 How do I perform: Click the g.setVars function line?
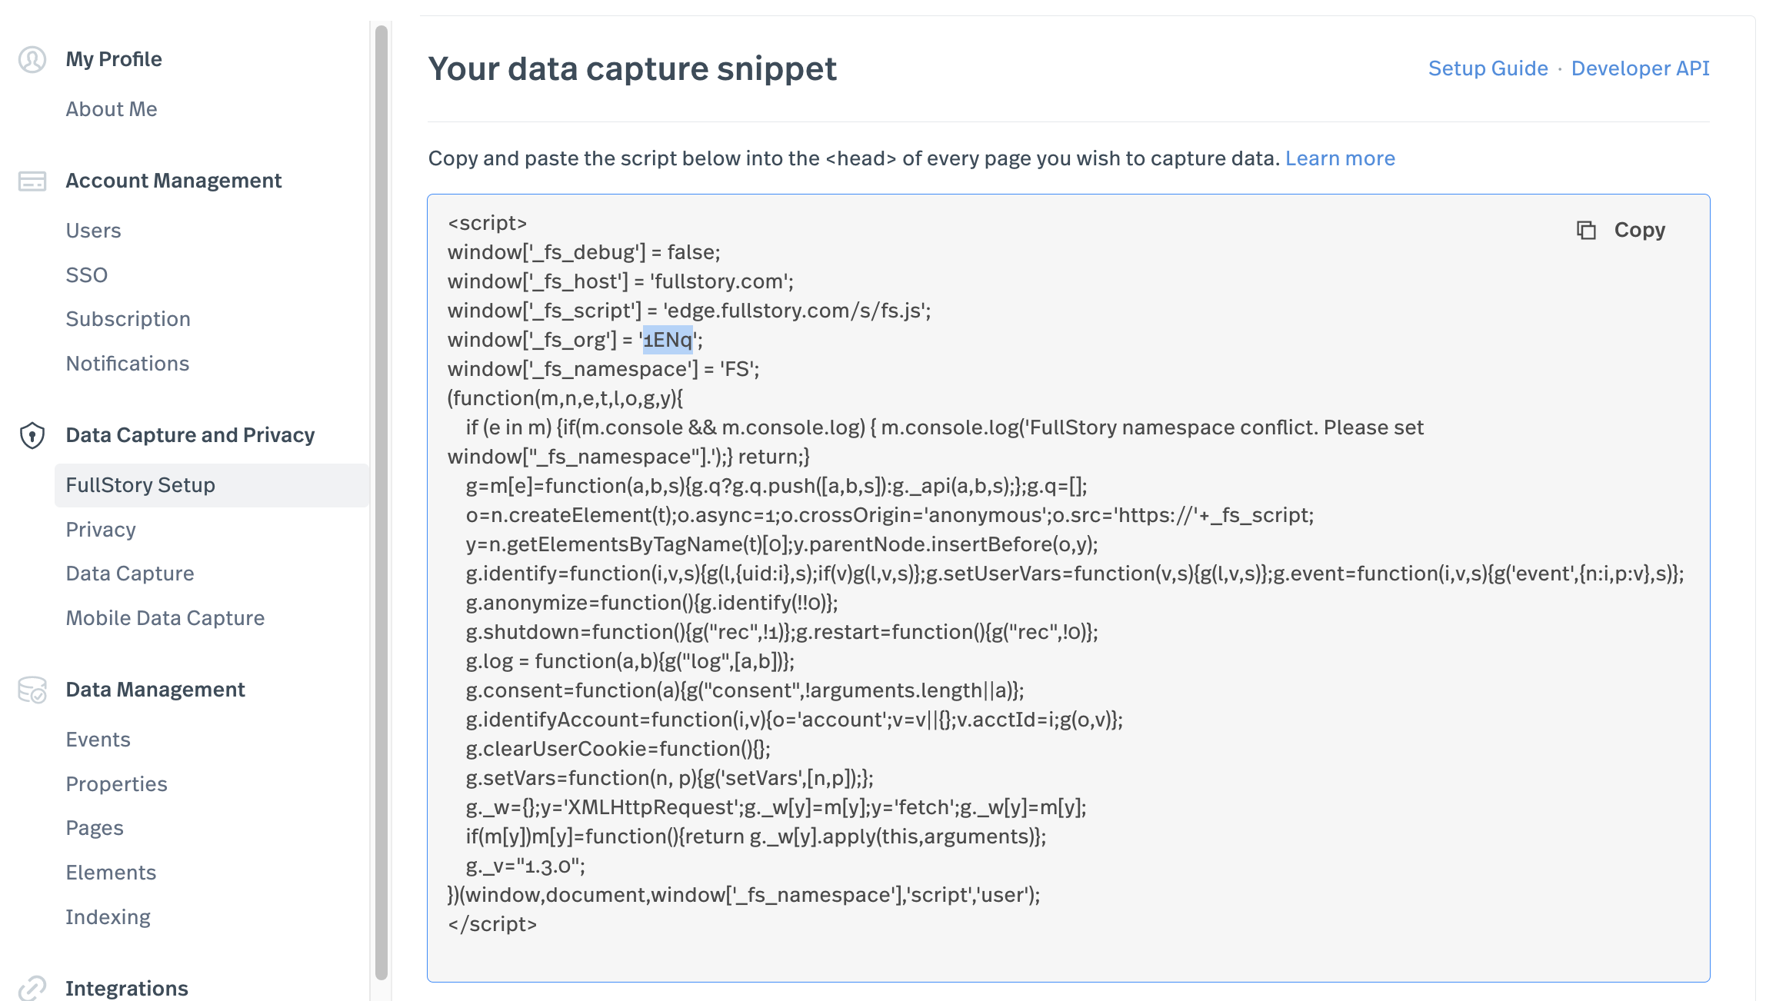pos(670,778)
